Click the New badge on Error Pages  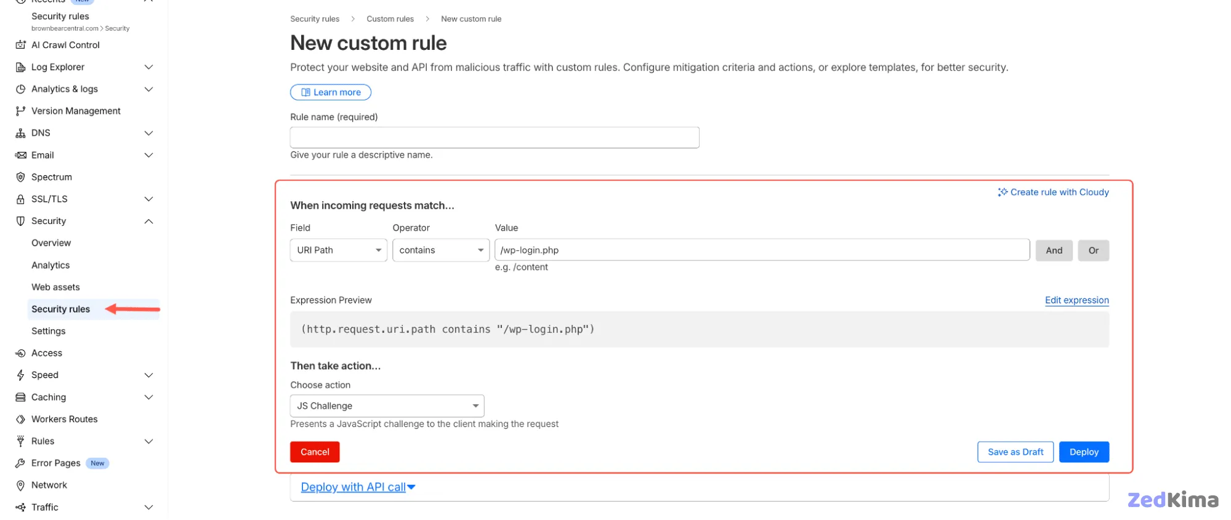[97, 463]
